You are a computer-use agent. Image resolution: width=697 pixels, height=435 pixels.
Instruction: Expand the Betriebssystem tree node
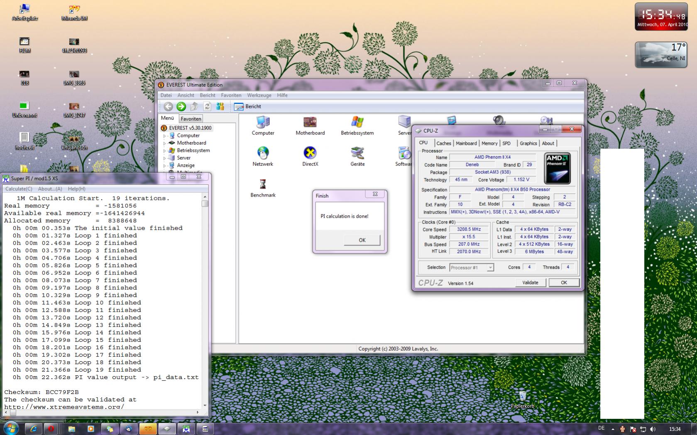pyautogui.click(x=164, y=151)
